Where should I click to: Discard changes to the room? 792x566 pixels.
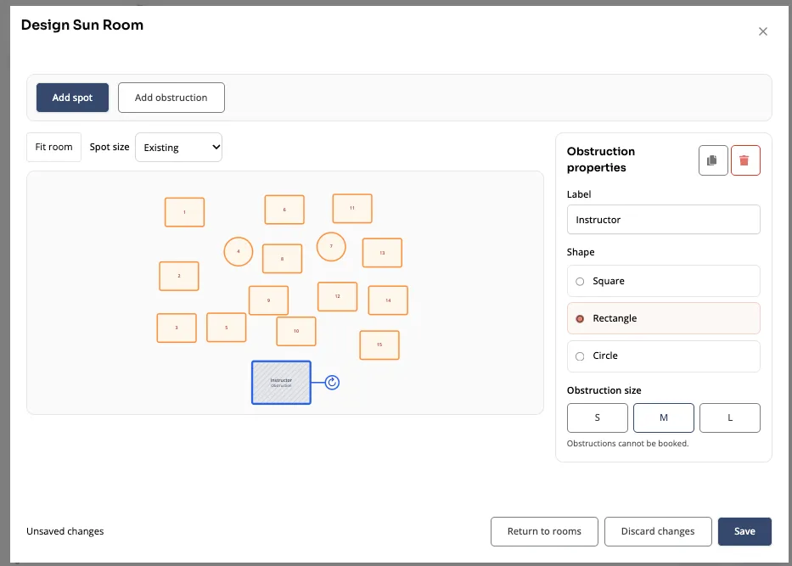pyautogui.click(x=658, y=531)
